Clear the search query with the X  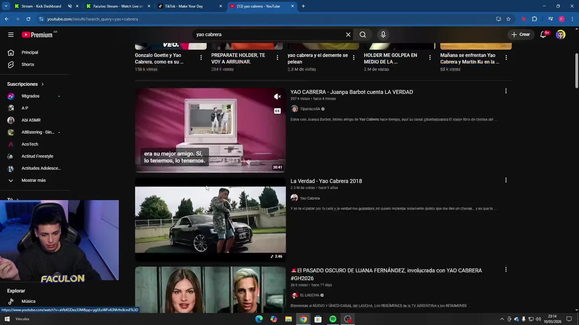[x=348, y=34]
